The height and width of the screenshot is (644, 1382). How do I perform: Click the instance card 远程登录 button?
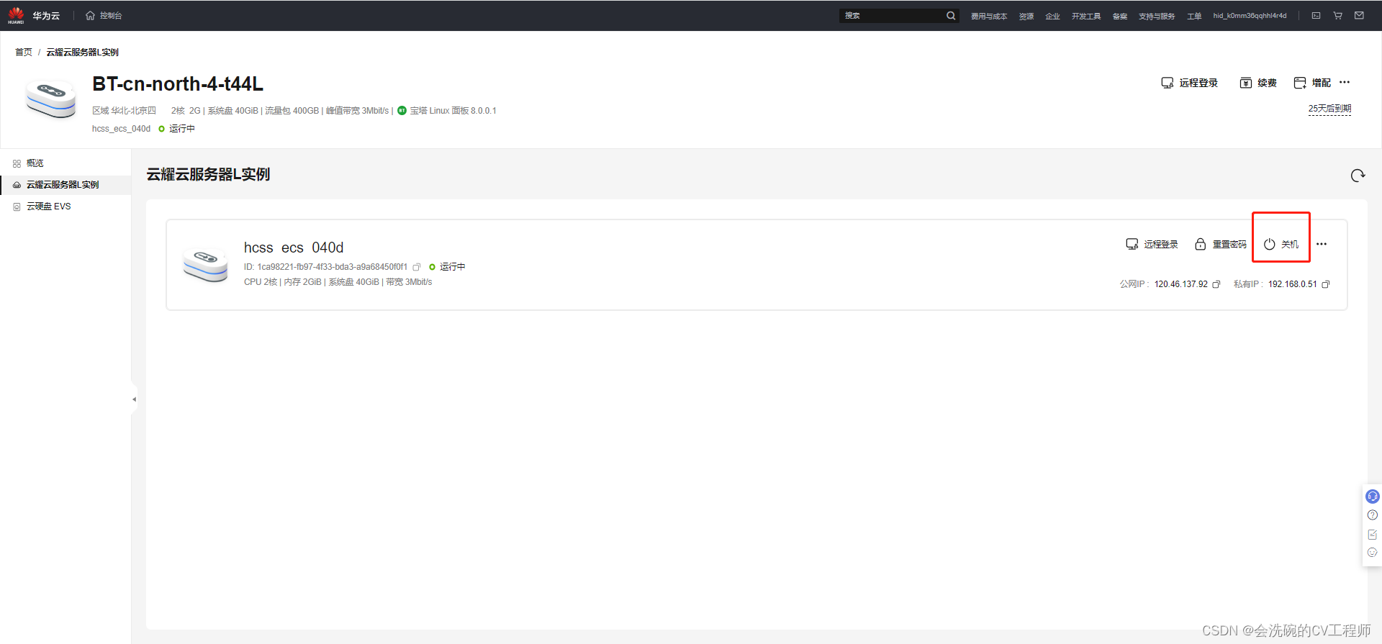pos(1152,244)
